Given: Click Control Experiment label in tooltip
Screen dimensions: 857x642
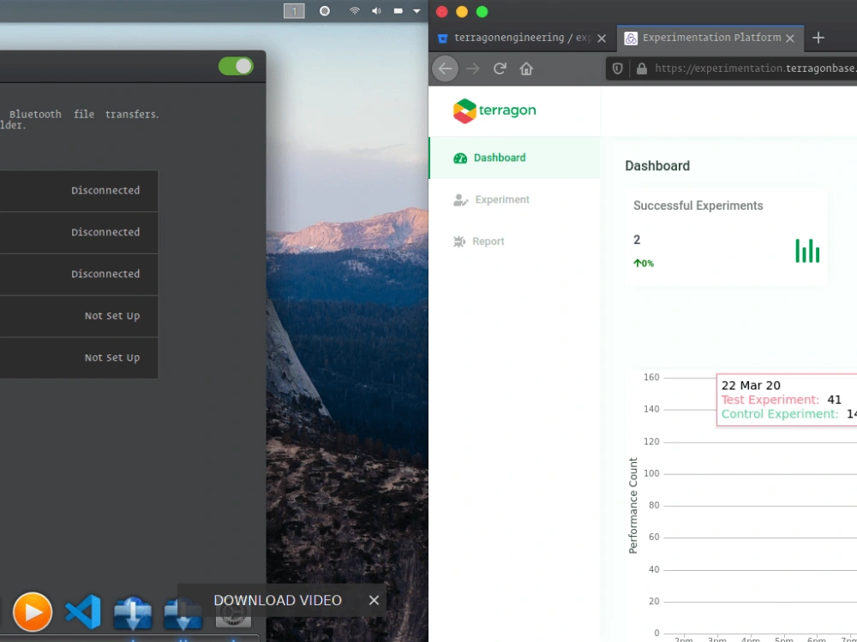Looking at the screenshot, I should tap(780, 413).
